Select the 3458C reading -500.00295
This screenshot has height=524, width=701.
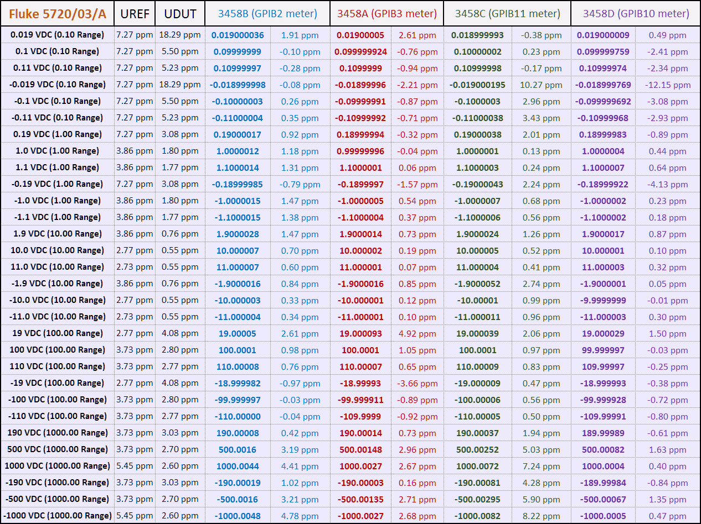coord(477,500)
